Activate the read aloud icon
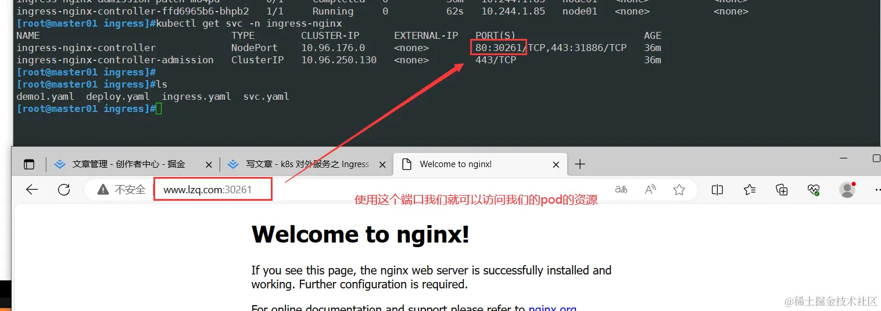Image resolution: width=881 pixels, height=311 pixels. click(x=650, y=190)
